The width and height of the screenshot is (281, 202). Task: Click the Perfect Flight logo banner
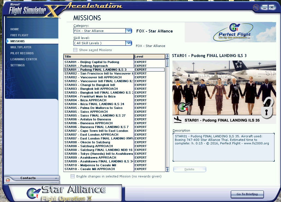tap(230, 32)
